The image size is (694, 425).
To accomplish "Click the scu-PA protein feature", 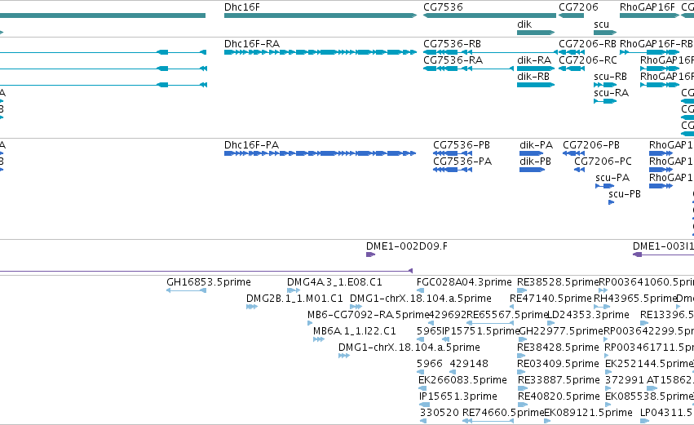I will coord(604,186).
